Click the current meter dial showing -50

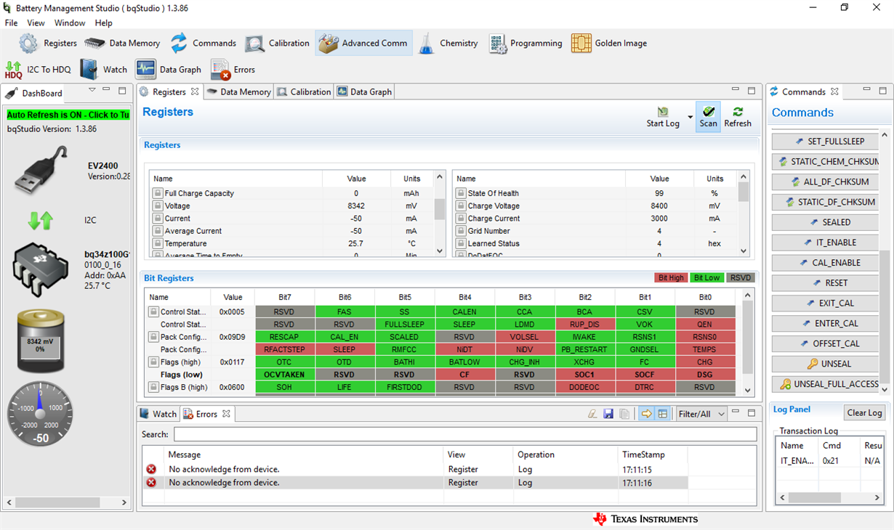41,414
